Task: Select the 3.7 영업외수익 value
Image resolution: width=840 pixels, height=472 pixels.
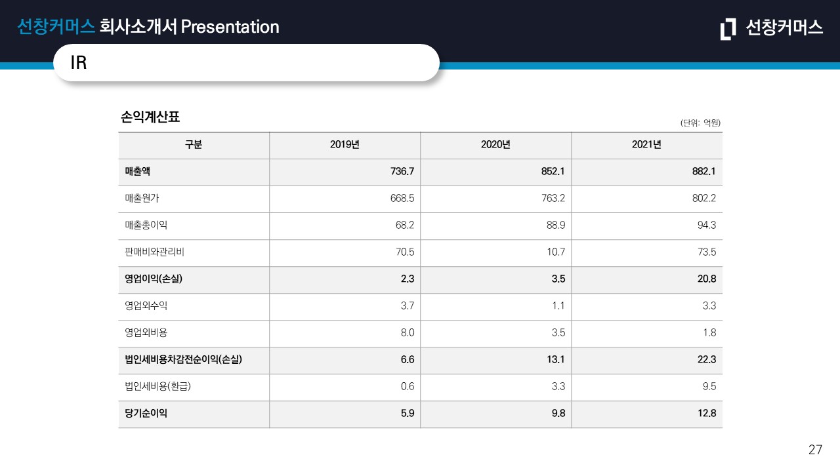Action: click(x=408, y=306)
